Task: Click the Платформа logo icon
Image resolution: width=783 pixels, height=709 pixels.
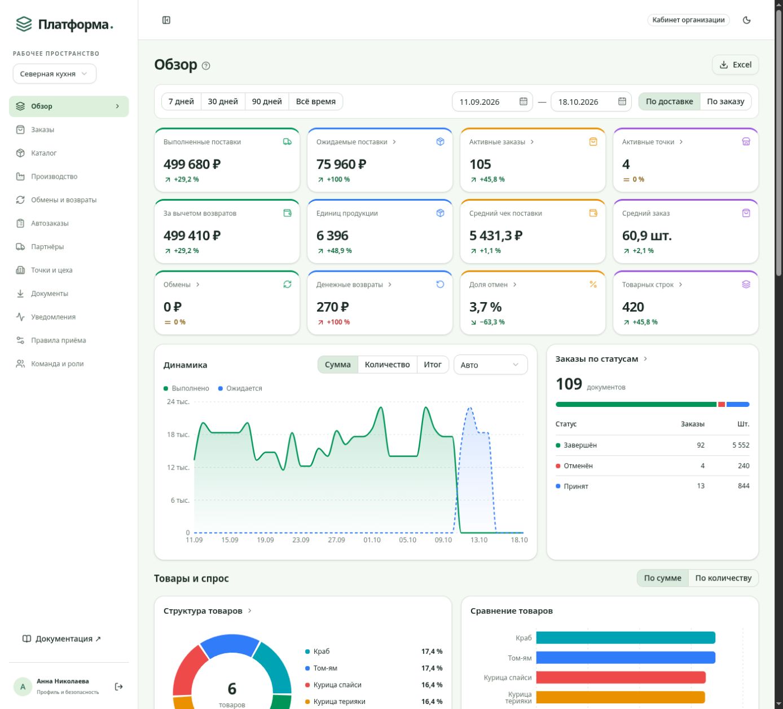Action: tap(24, 24)
